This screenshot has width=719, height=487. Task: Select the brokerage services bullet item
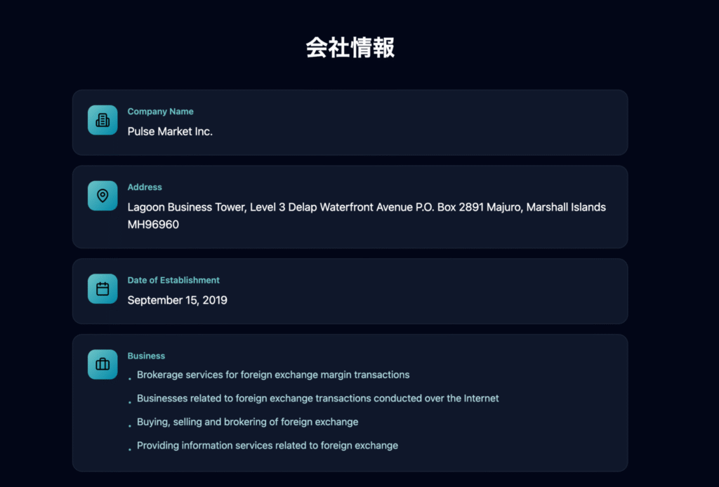click(x=272, y=375)
